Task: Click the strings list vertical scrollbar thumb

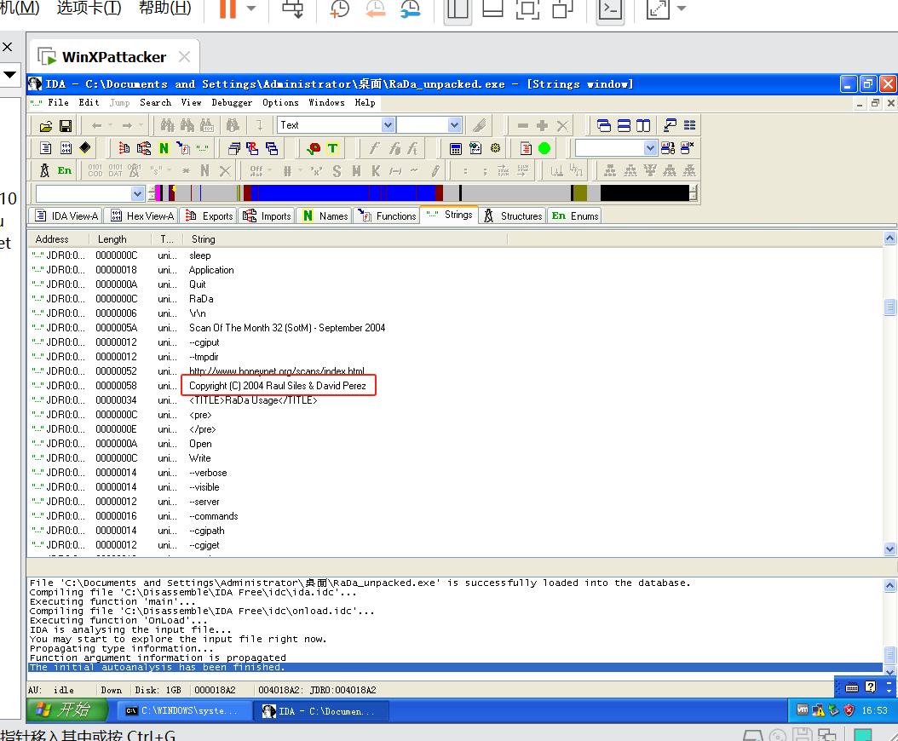Action: click(x=889, y=307)
